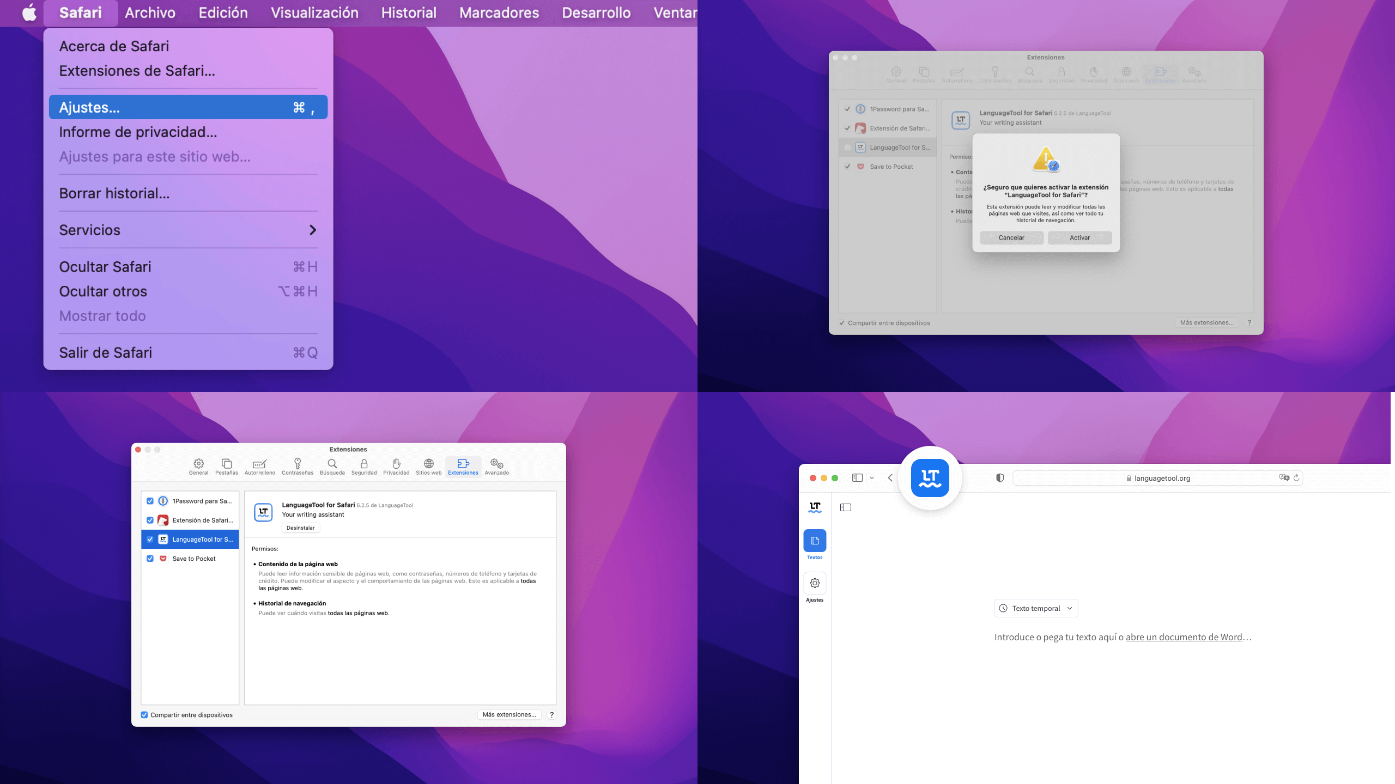Click the highlighted LanguageTool toolbar icon in Safari

pos(930,478)
